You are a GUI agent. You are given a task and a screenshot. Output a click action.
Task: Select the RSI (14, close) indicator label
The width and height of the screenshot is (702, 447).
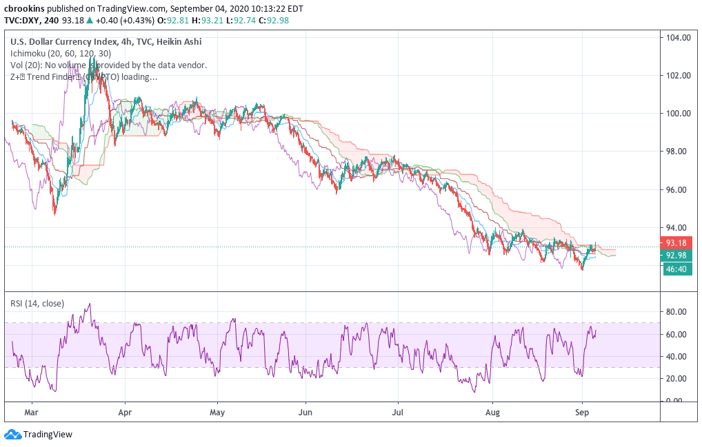(x=37, y=304)
